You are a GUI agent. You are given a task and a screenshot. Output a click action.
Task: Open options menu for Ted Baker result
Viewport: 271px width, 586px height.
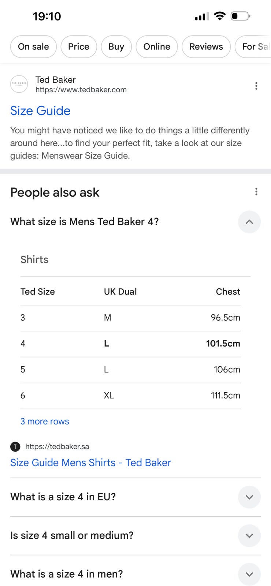256,86
